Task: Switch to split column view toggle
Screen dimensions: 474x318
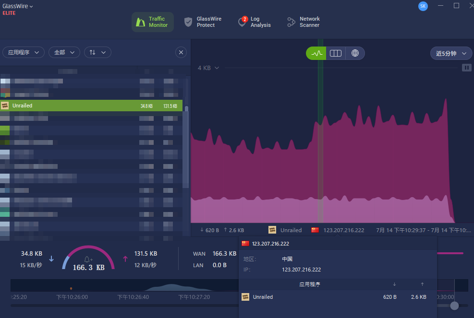Action: (336, 53)
